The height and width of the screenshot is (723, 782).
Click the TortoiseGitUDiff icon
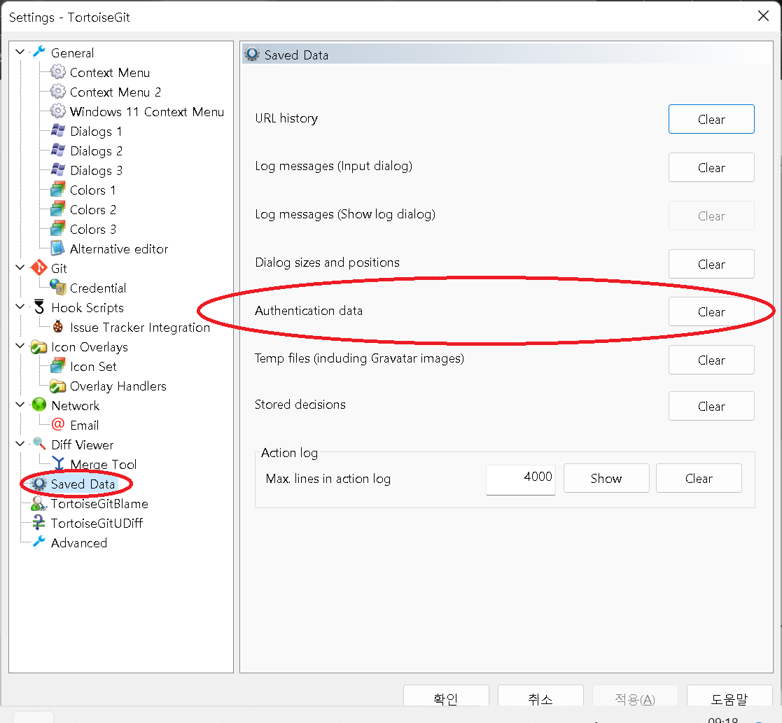(39, 523)
